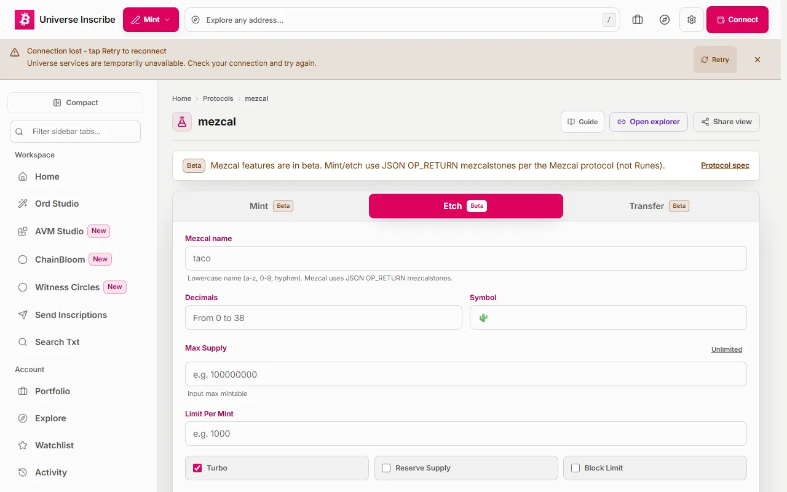
Task: Open the portfolio briefcase icon in header
Action: (638, 20)
